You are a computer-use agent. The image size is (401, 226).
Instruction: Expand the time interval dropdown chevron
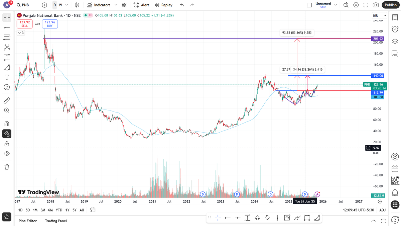pos(67,5)
